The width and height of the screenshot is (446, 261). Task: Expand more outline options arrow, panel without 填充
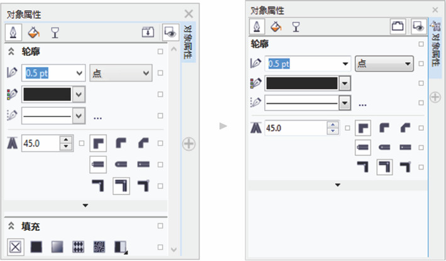(x=337, y=185)
